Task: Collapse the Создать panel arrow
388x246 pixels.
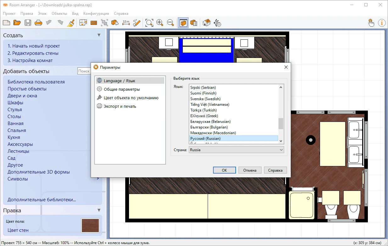Action: point(99,35)
